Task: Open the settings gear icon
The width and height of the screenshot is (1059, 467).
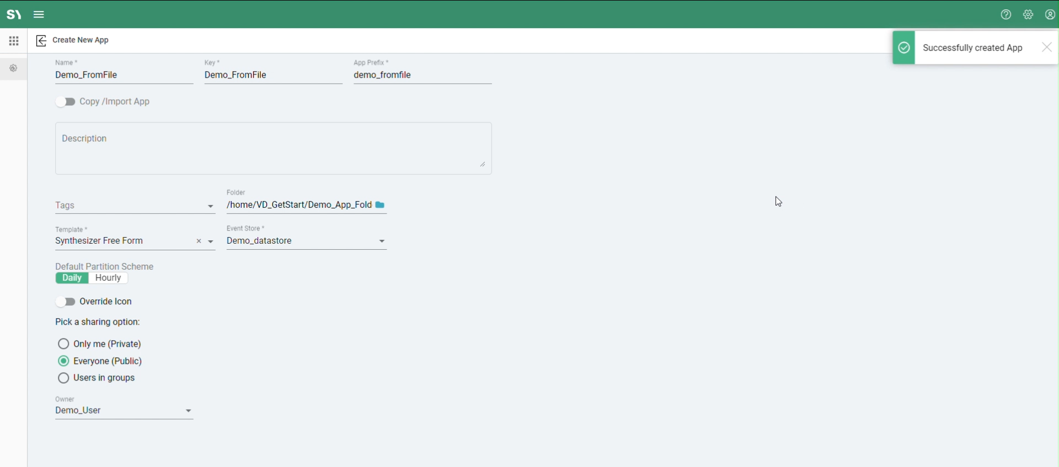Action: [1028, 15]
